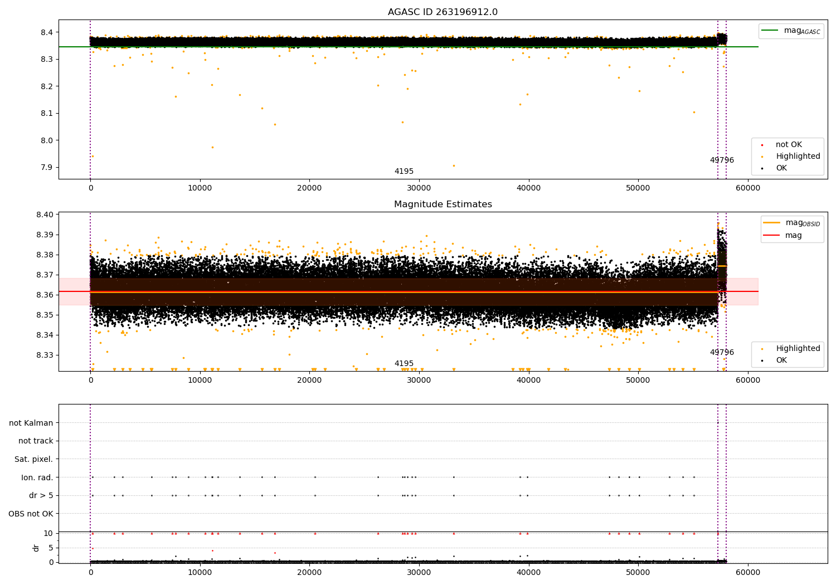Image resolution: width=836 pixels, height=585 pixels.
Task: Click the red 'not OK' legend marker in top plot
Action: click(x=762, y=145)
